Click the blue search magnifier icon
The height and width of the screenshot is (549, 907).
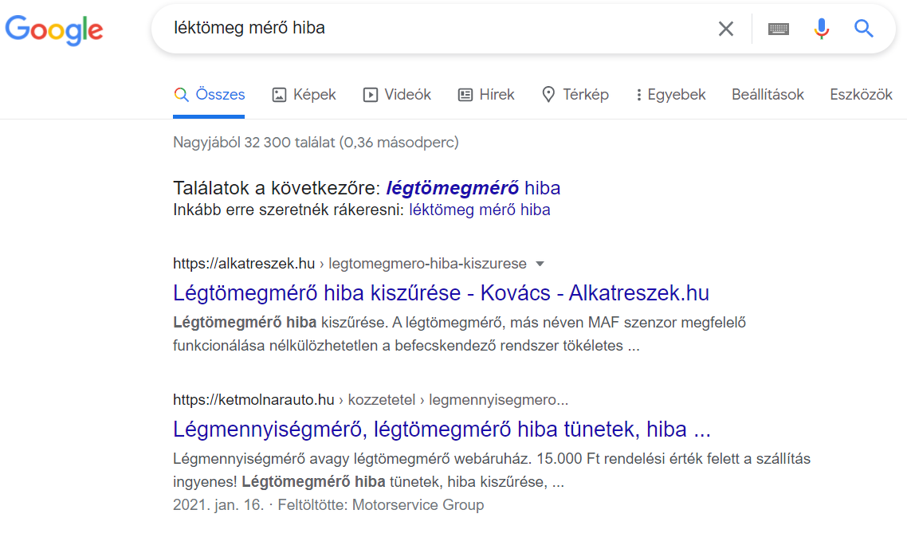864,29
